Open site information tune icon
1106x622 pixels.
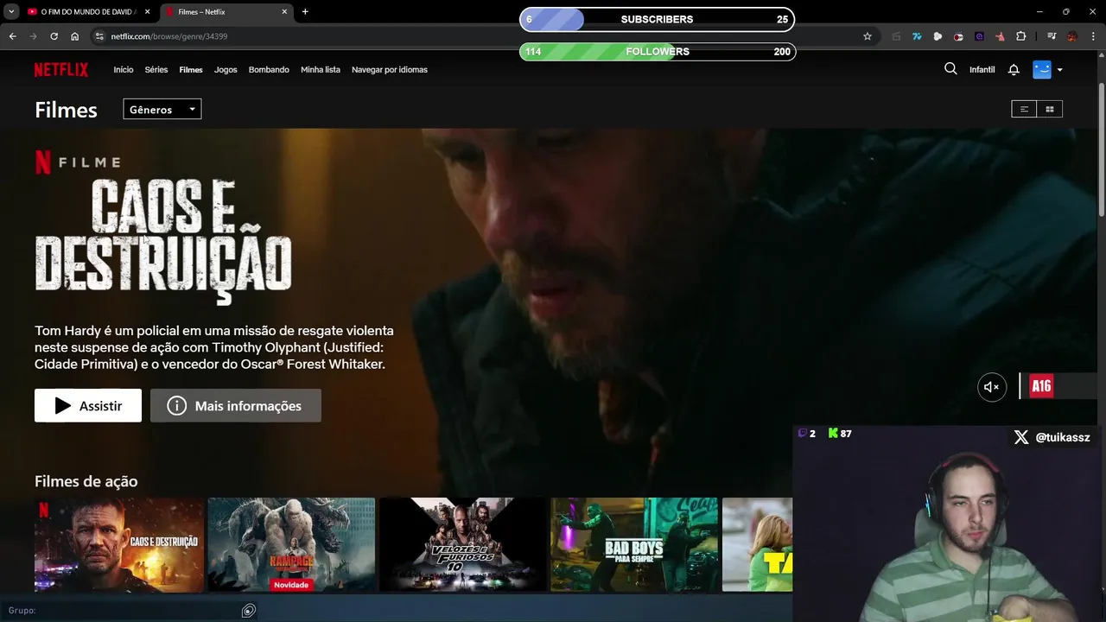[99, 36]
